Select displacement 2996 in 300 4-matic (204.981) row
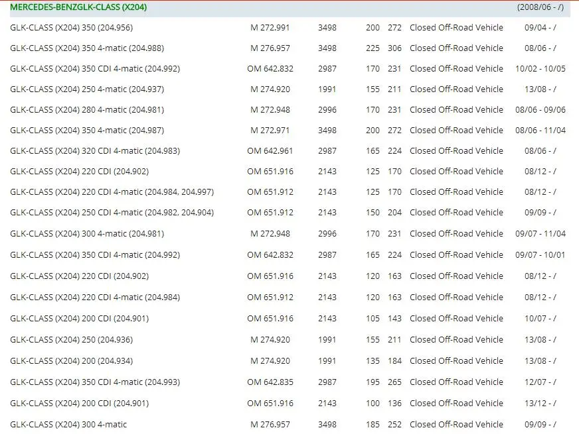The image size is (579, 434). pyautogui.click(x=327, y=234)
